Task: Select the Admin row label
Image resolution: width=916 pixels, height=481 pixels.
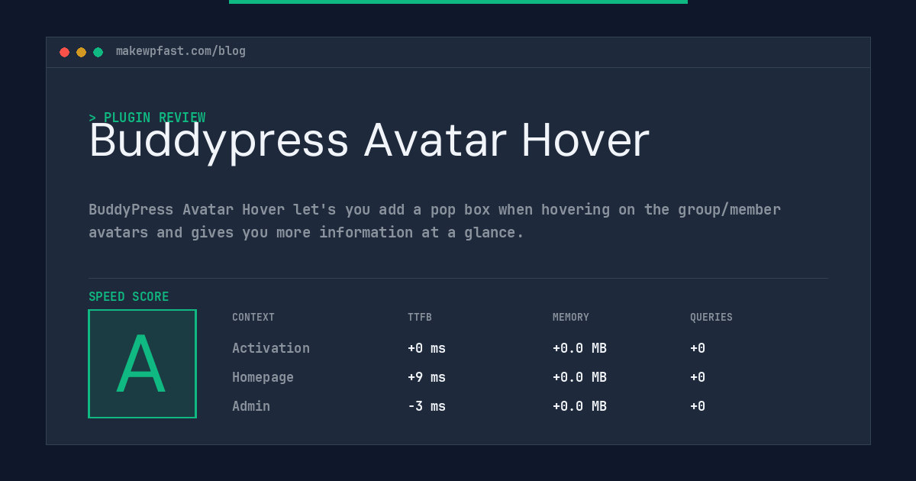Action: pos(251,406)
